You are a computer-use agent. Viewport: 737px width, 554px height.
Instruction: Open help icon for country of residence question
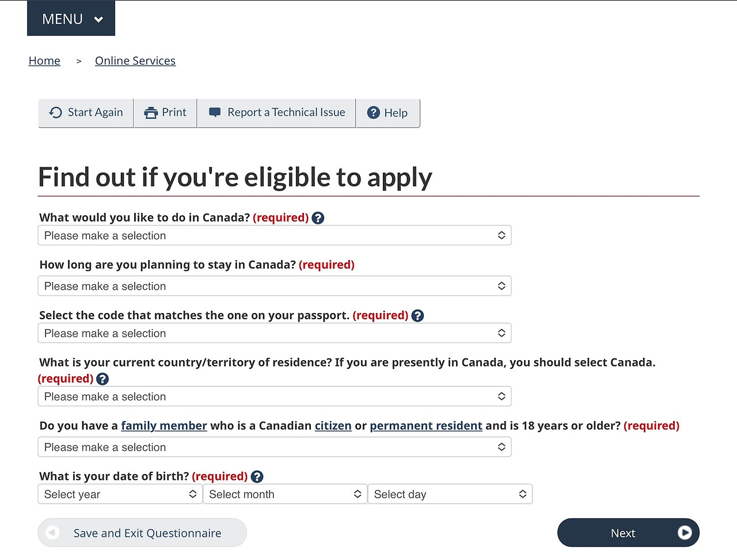click(x=102, y=379)
